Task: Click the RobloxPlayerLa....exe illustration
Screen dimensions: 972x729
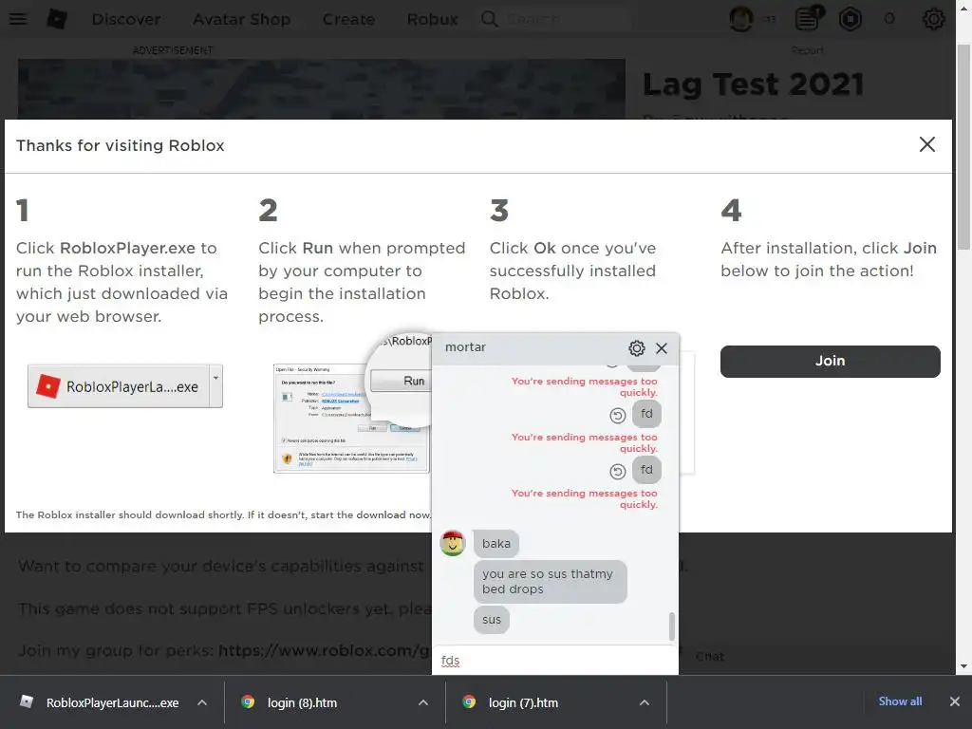Action: pos(124,386)
